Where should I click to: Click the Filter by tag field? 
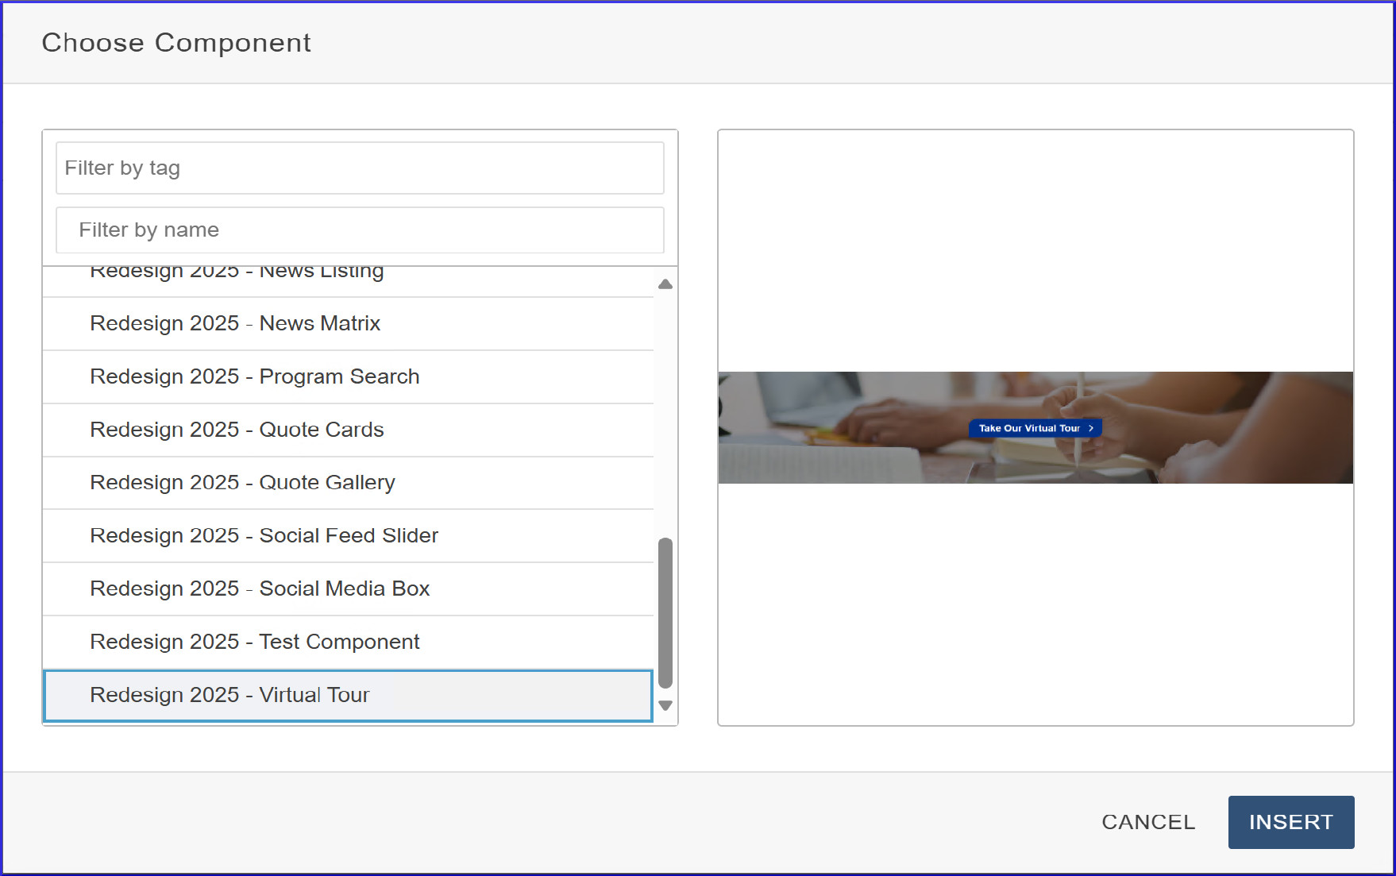tap(359, 168)
